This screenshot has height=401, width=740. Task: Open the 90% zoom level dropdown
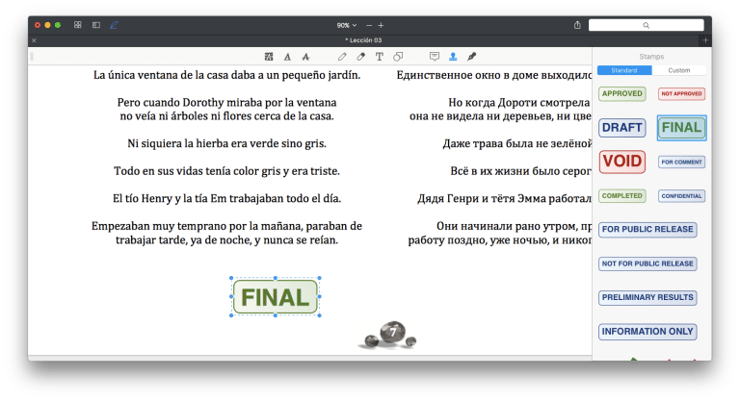[347, 25]
